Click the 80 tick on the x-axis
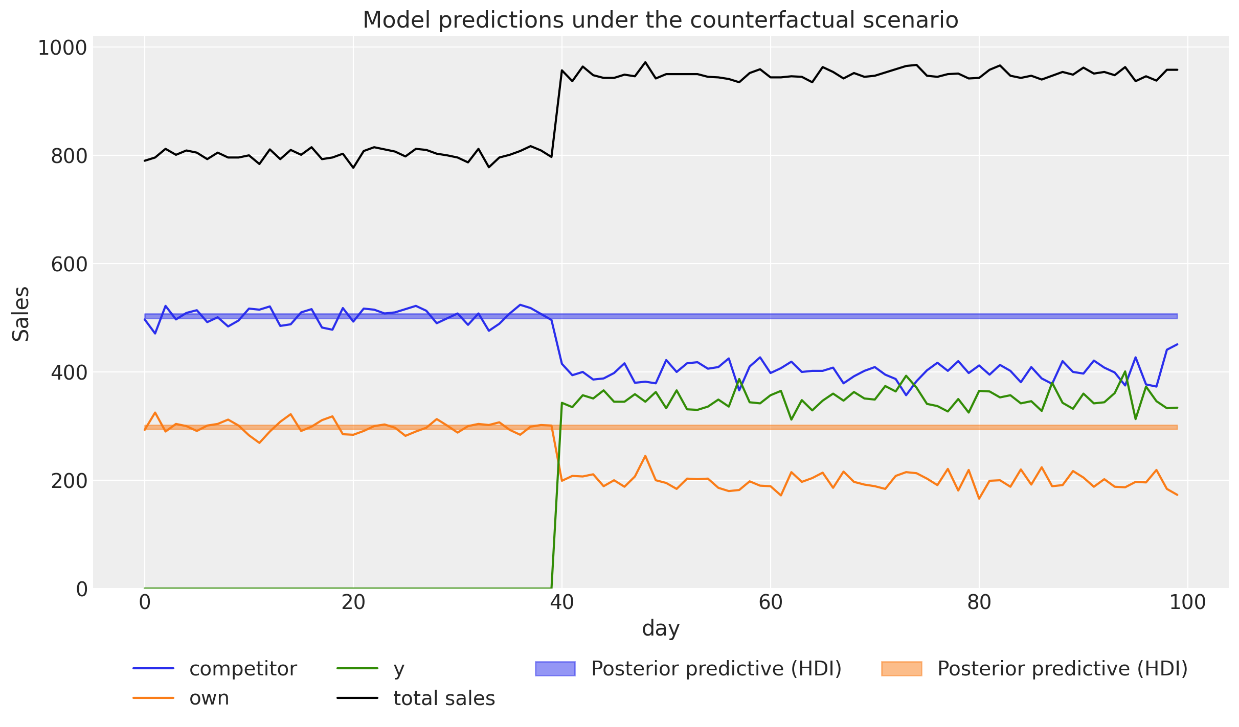The width and height of the screenshot is (1239, 727). point(979,602)
